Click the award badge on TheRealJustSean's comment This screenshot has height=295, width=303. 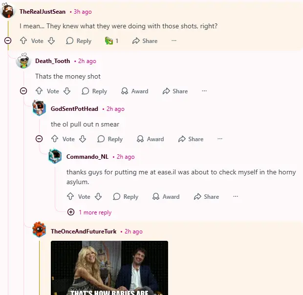[111, 41]
